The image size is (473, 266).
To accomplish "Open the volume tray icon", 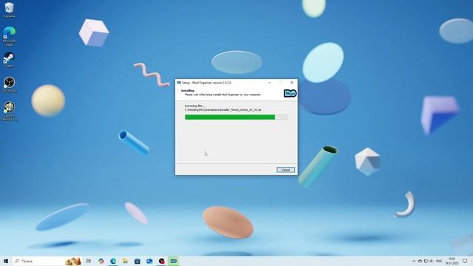I will click(432, 261).
